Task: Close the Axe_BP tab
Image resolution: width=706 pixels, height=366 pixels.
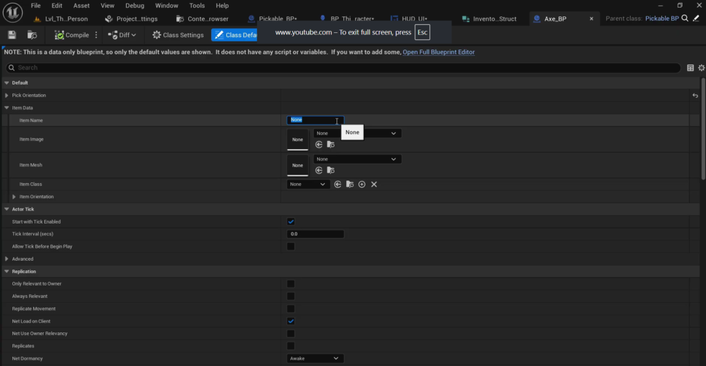Action: pyautogui.click(x=591, y=19)
